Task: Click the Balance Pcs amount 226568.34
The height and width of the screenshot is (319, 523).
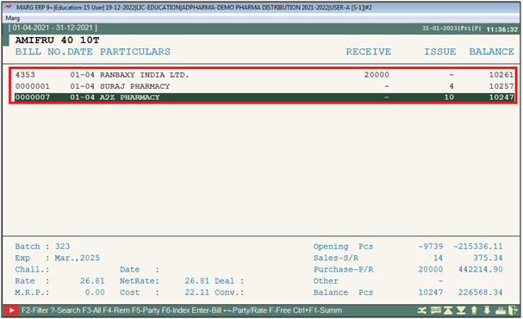Action: [x=480, y=292]
